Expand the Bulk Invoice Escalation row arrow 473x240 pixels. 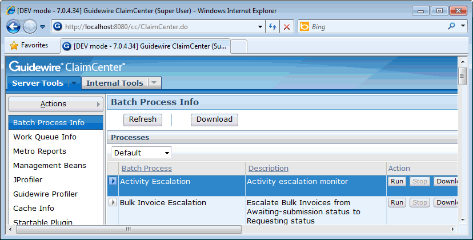coord(113,202)
